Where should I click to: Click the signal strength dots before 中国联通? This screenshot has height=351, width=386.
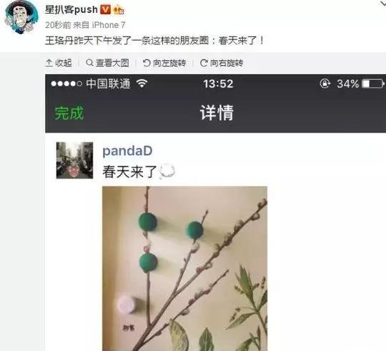(x=66, y=84)
